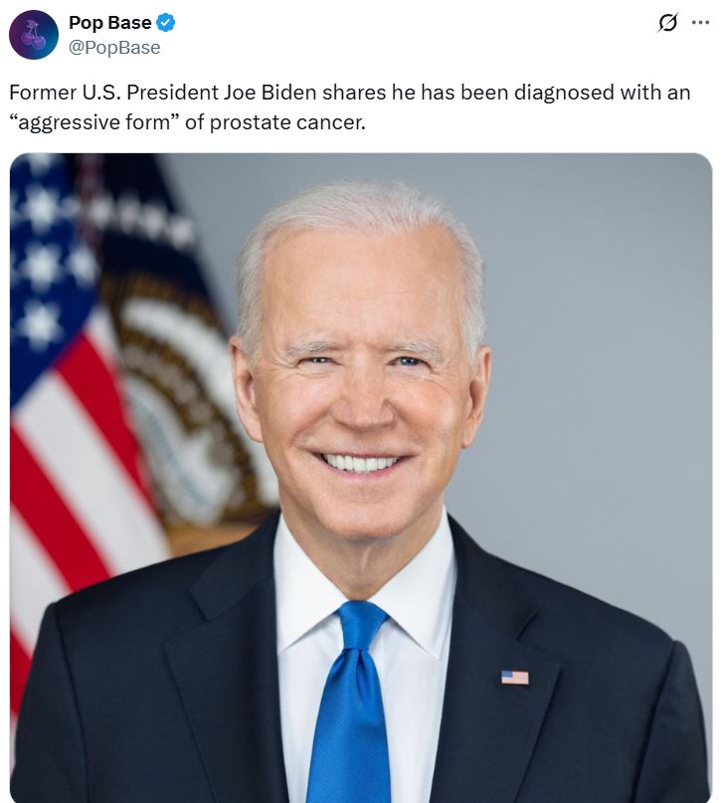The width and height of the screenshot is (728, 803).
Task: Open the Grok explain-post icon
Action: [667, 23]
